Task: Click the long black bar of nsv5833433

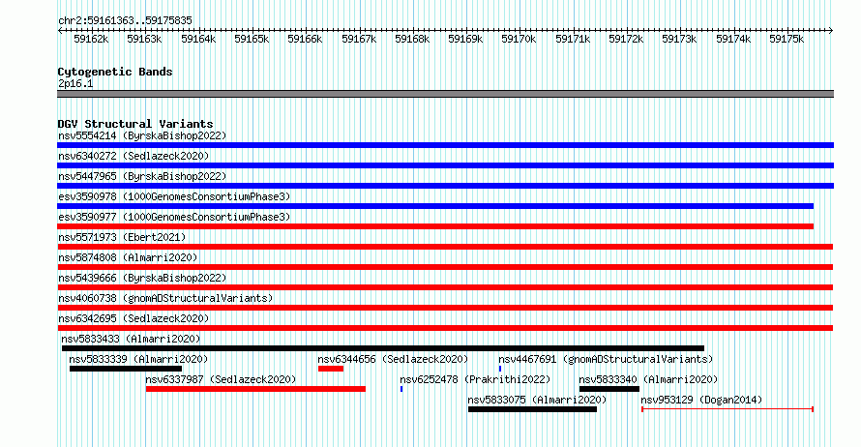Action: point(383,348)
